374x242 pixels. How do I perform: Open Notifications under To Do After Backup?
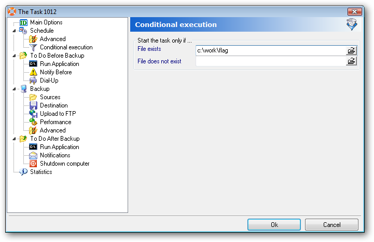tap(55, 155)
